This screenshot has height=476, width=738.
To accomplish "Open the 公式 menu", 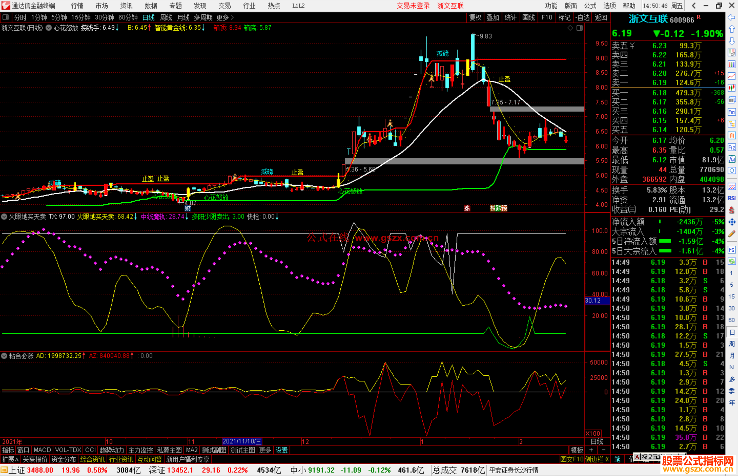I will coord(590,6).
